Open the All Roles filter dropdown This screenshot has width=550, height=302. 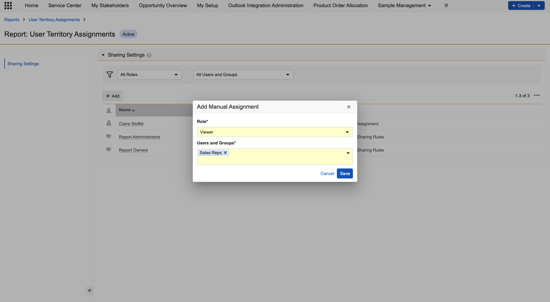149,75
